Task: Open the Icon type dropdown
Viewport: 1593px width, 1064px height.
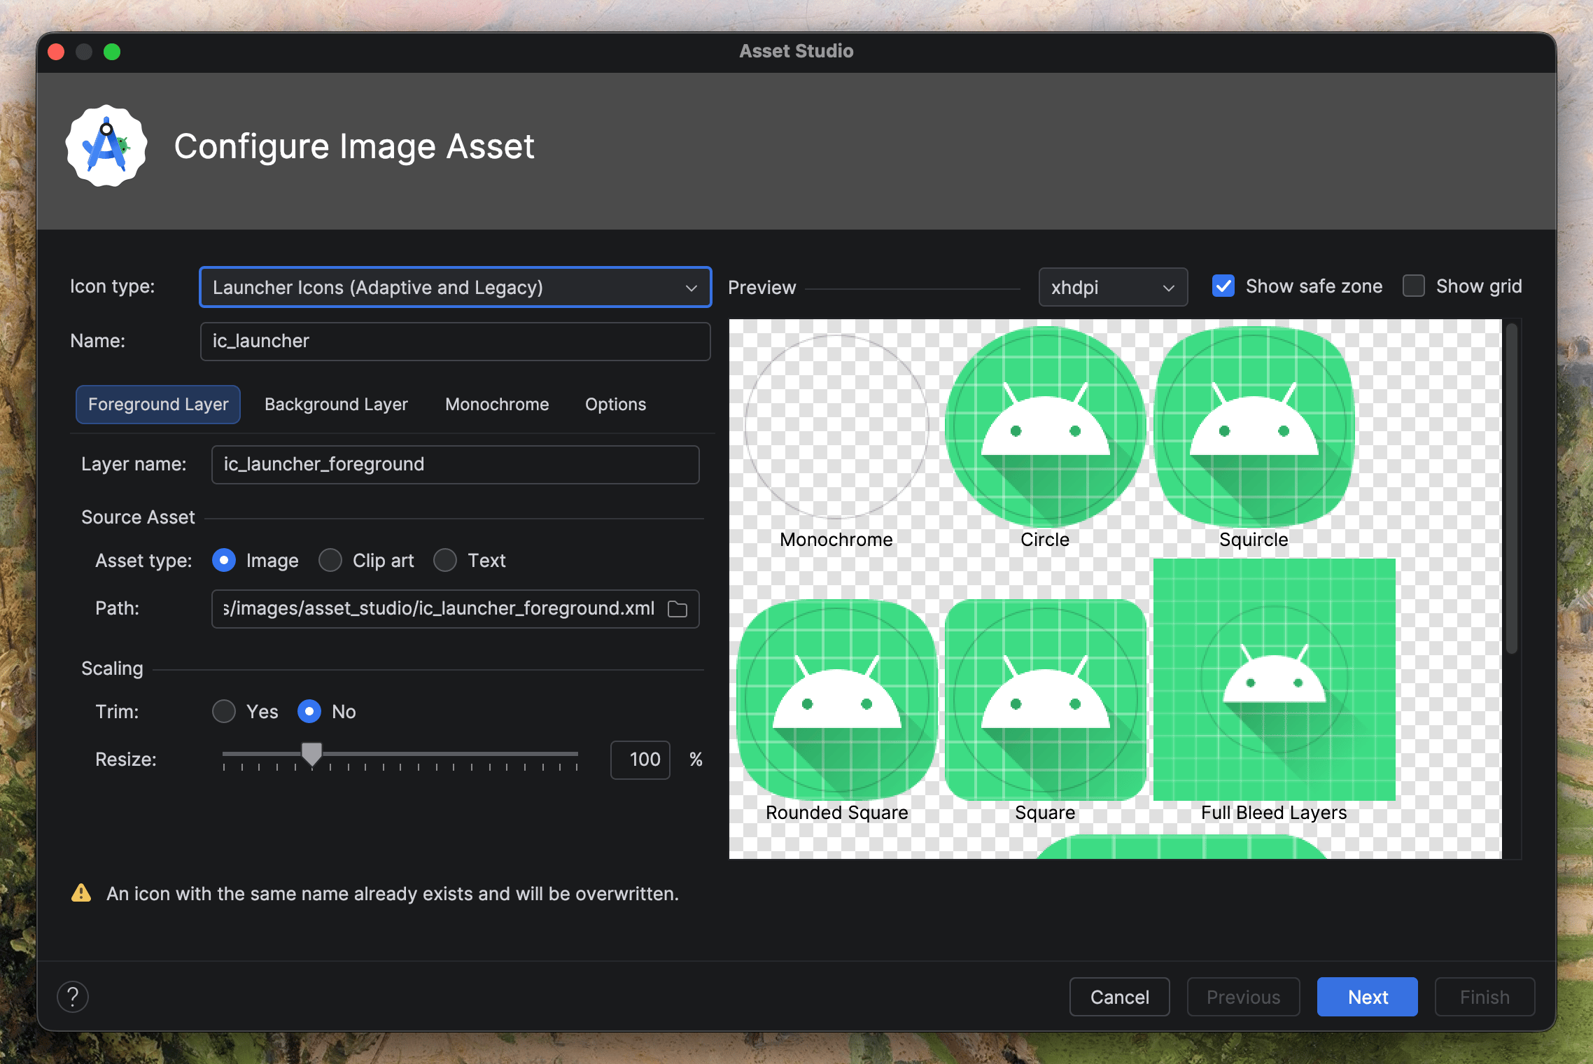Action: [456, 287]
